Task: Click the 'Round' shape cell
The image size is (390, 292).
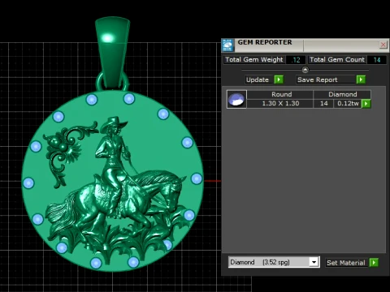Action: click(x=280, y=94)
